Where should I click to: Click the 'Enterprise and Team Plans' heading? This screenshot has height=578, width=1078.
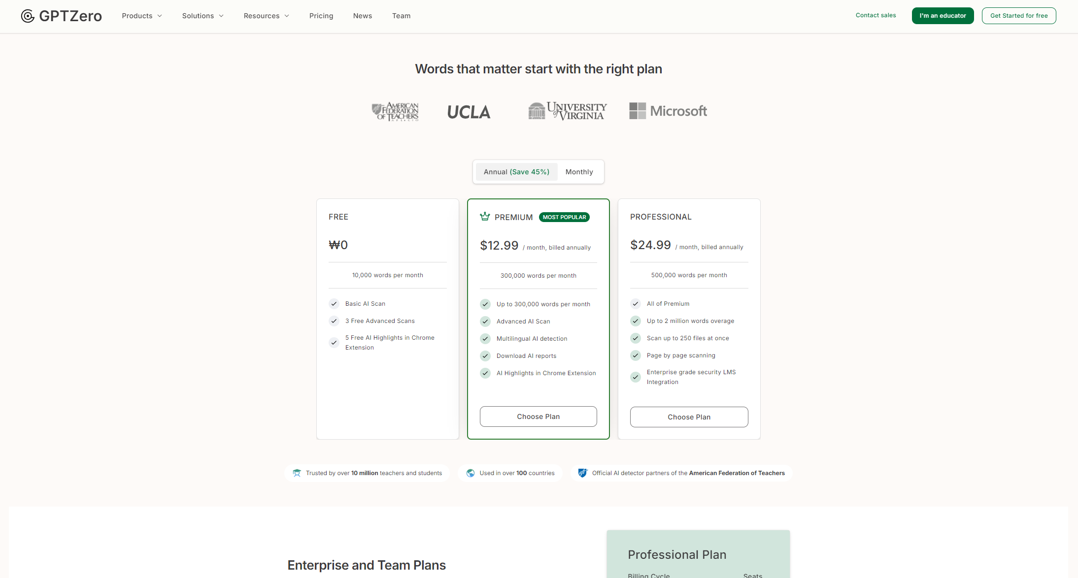point(367,565)
